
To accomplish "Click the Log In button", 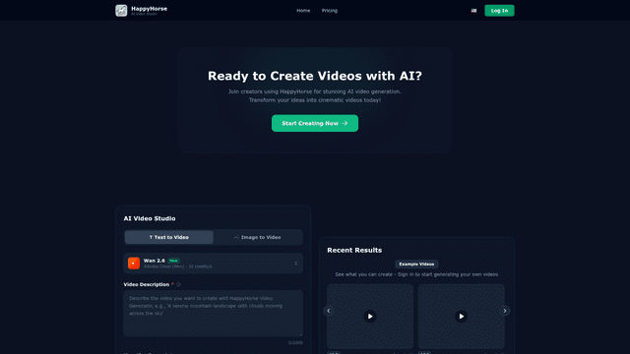I will point(499,11).
